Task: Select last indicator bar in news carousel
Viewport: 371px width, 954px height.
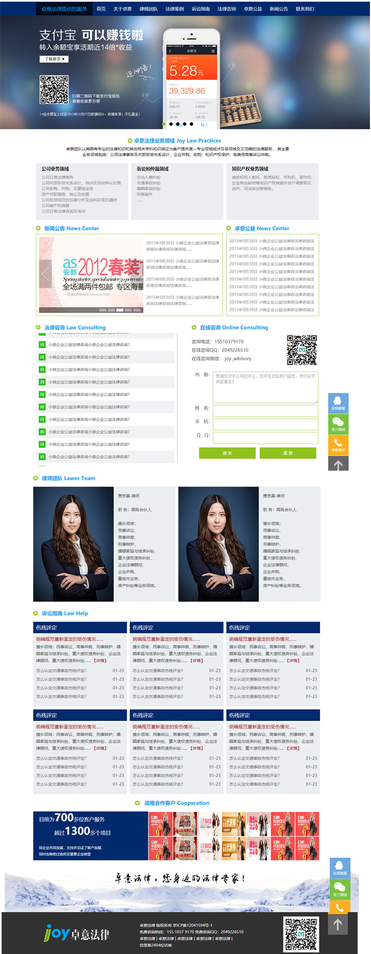Action: tap(137, 310)
